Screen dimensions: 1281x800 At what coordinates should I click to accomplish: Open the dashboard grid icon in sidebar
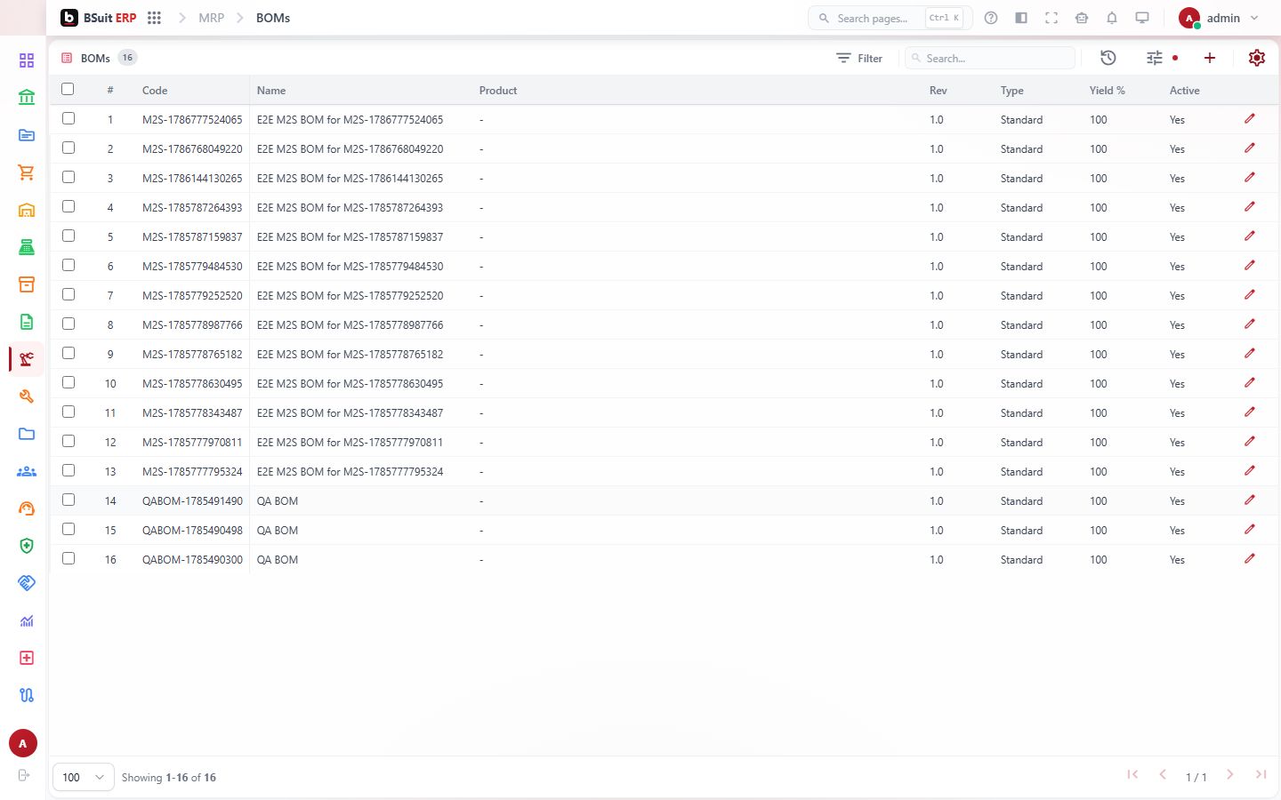coord(27,60)
